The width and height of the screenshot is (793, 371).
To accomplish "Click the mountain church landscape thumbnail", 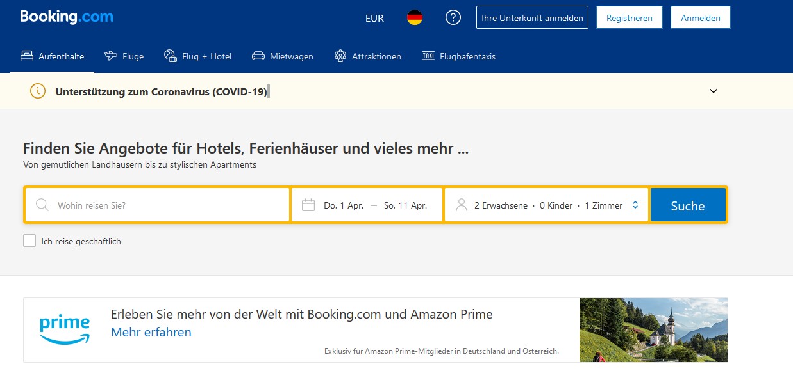I will click(653, 330).
